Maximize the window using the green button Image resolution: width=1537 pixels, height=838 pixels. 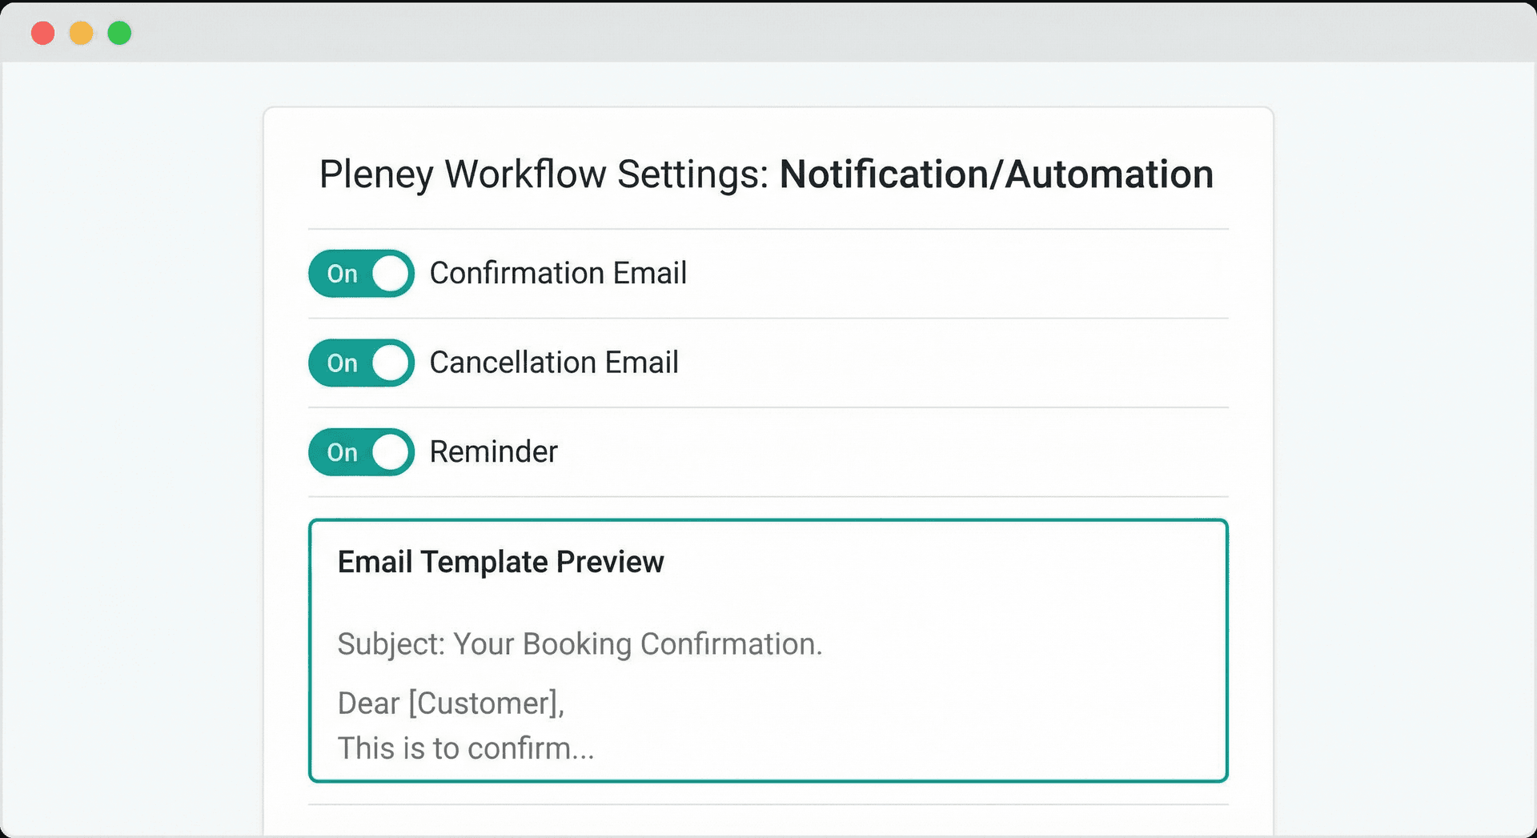120,33
